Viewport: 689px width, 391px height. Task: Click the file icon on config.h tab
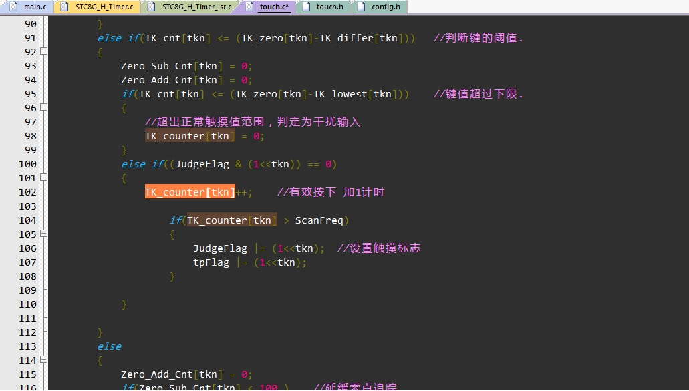361,7
